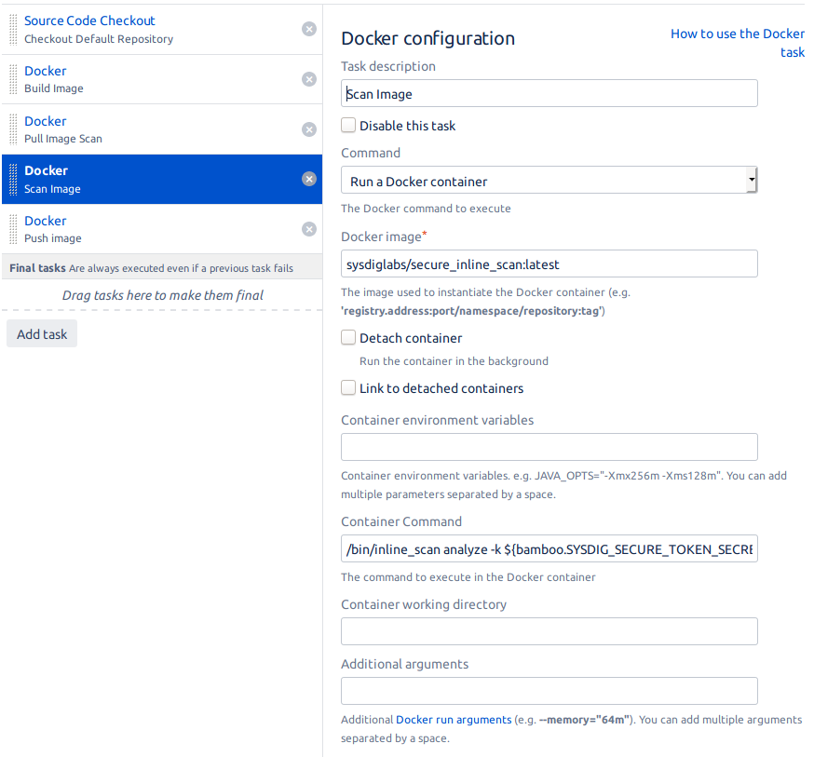
Task: Open the Command dropdown
Action: pos(549,179)
